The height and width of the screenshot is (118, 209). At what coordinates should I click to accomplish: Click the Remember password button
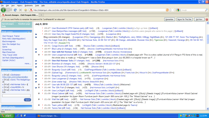coord(169,19)
